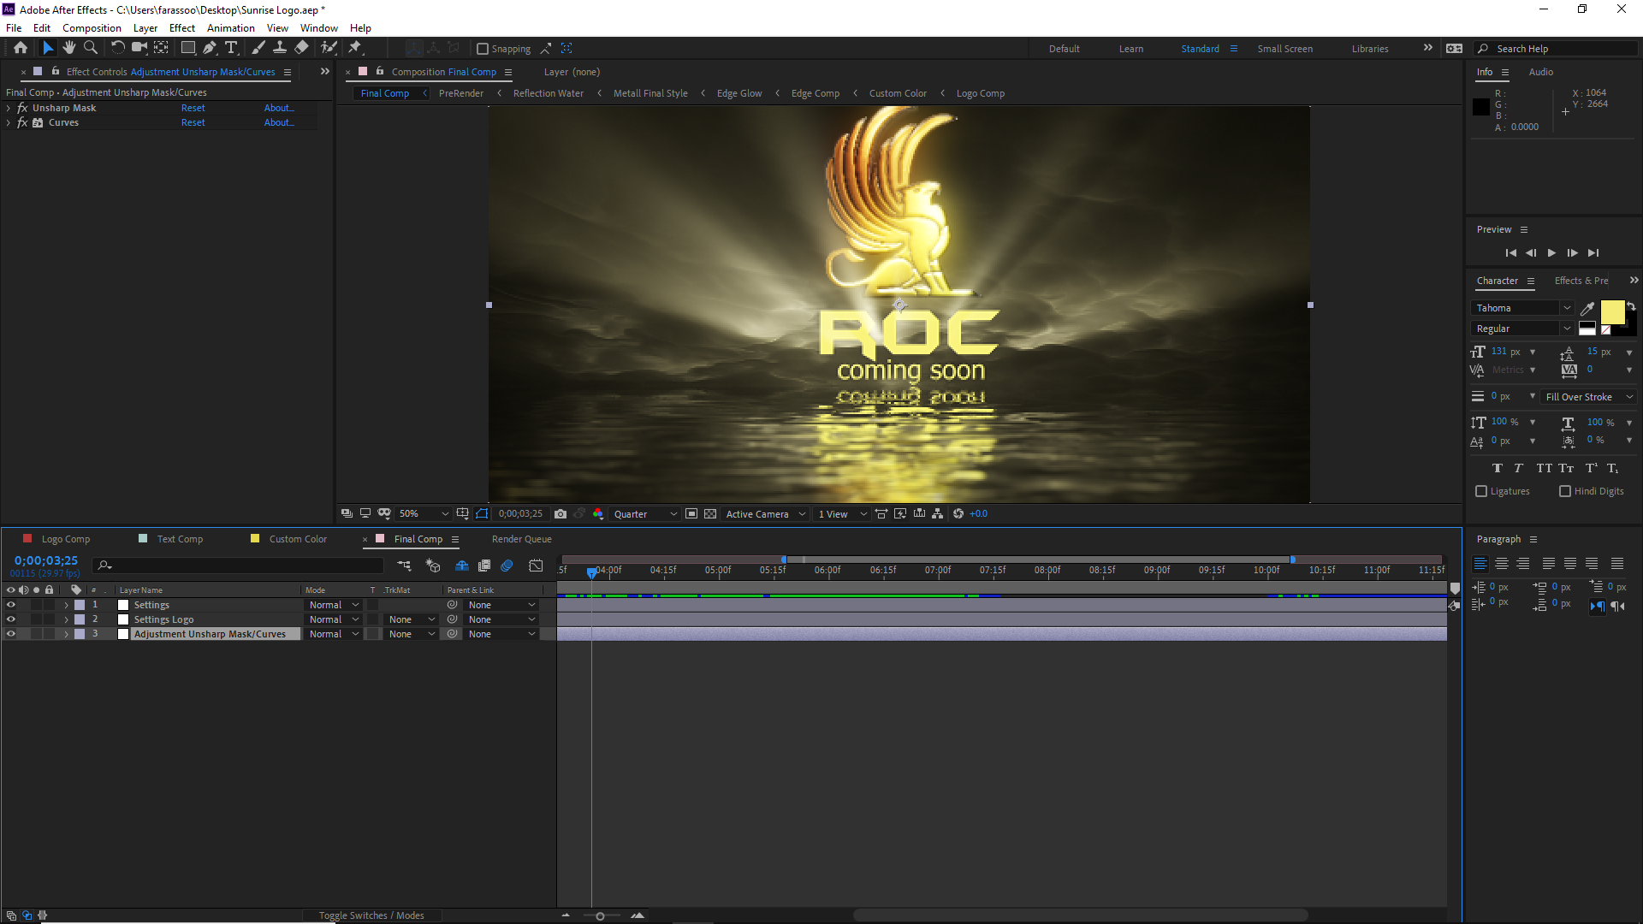Click the Exposure adjustment icon in viewer
1643x924 pixels.
pos(959,513)
